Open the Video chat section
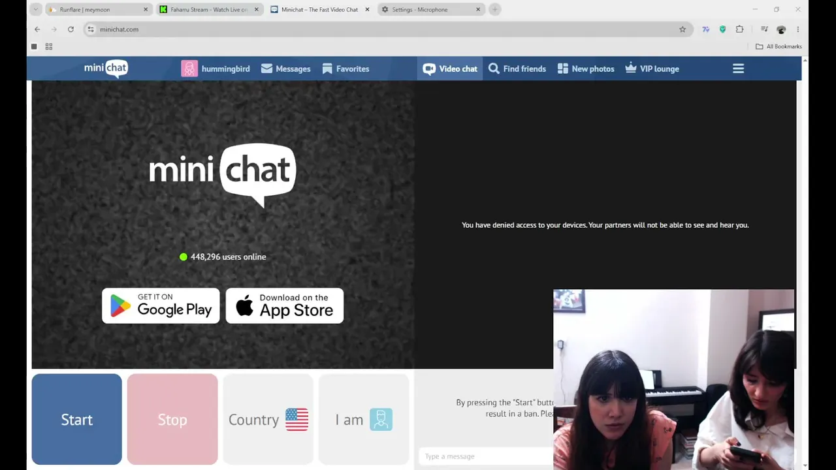The width and height of the screenshot is (836, 470). pyautogui.click(x=450, y=69)
